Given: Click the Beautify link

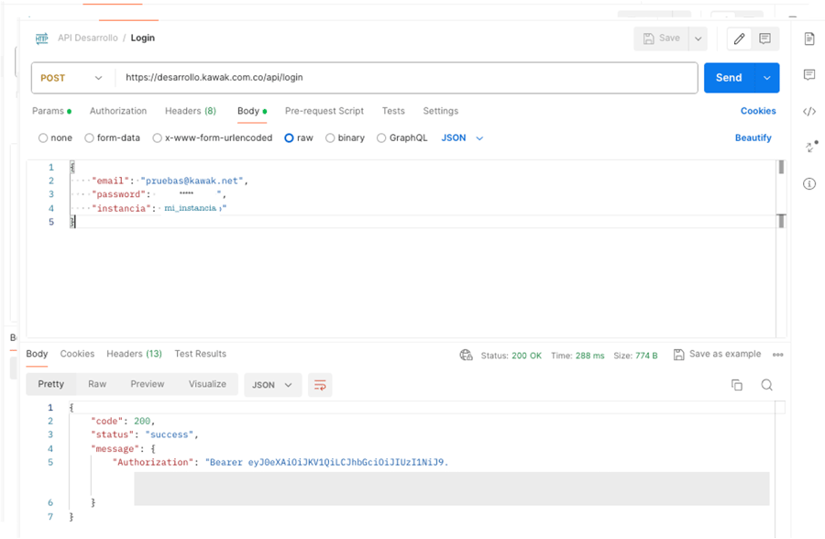Looking at the screenshot, I should pyautogui.click(x=753, y=138).
